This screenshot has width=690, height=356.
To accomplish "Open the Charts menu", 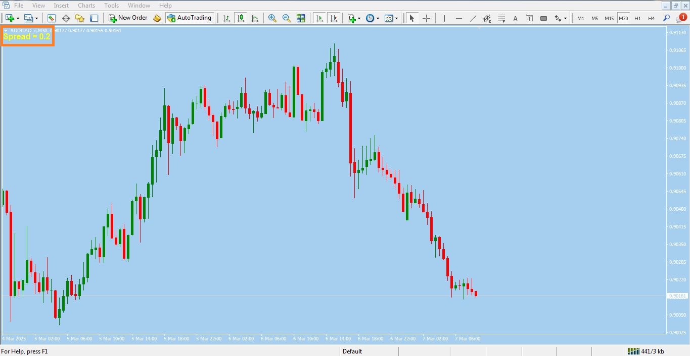I will pos(86,6).
